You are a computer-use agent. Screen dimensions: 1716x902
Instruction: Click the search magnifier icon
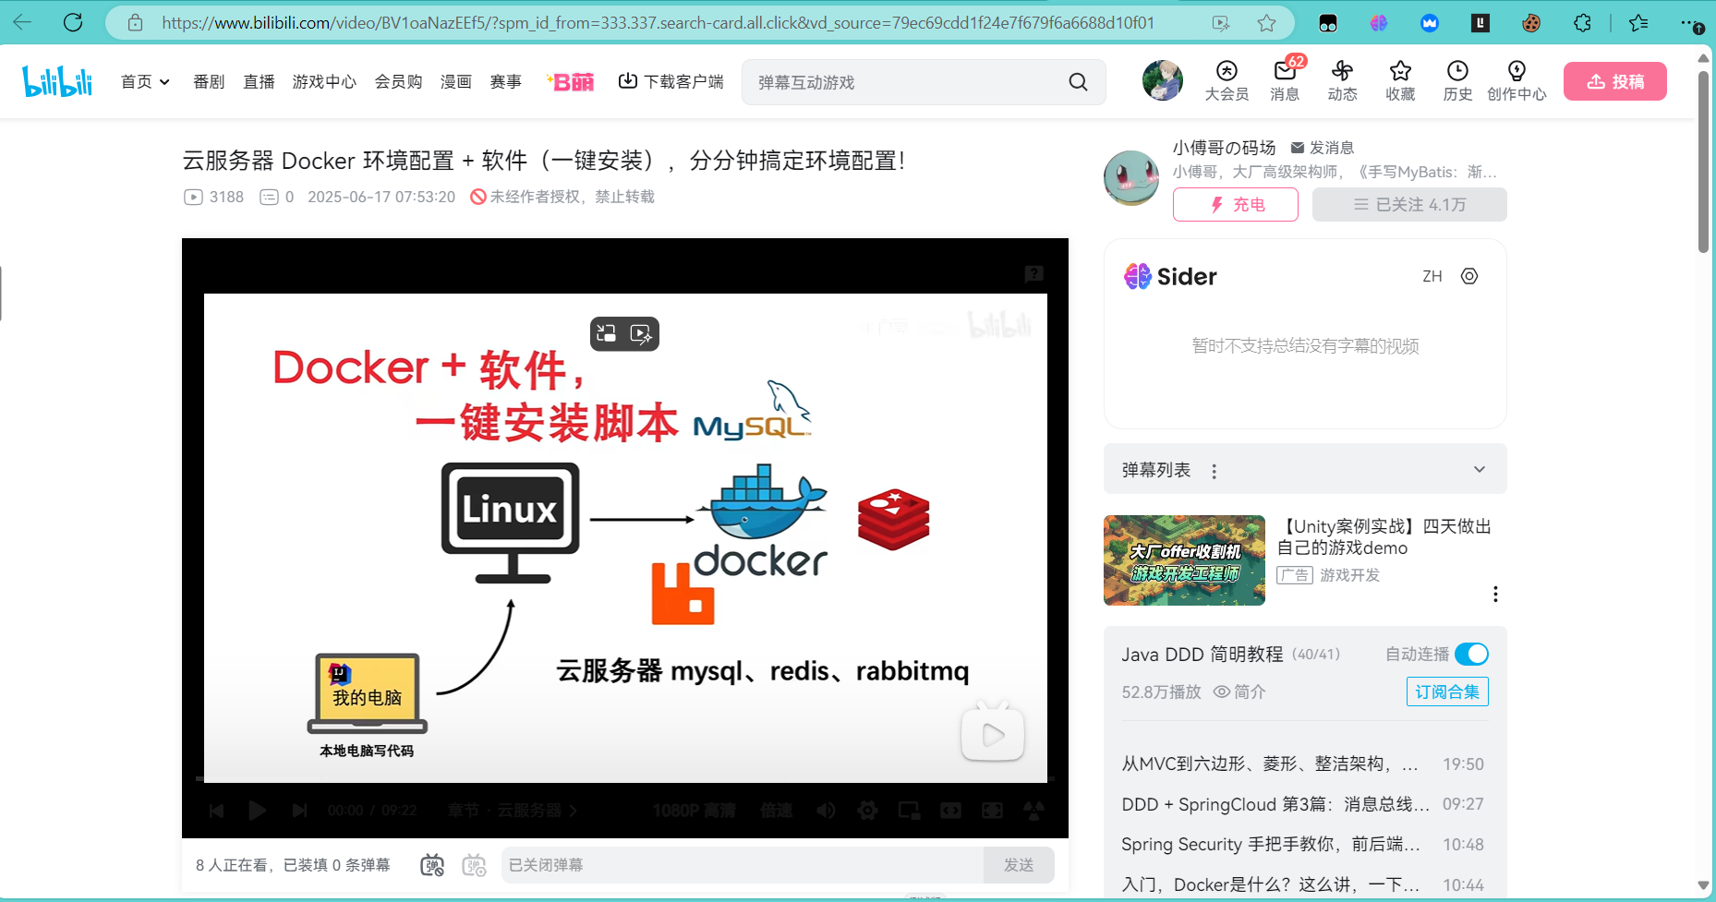tap(1078, 82)
